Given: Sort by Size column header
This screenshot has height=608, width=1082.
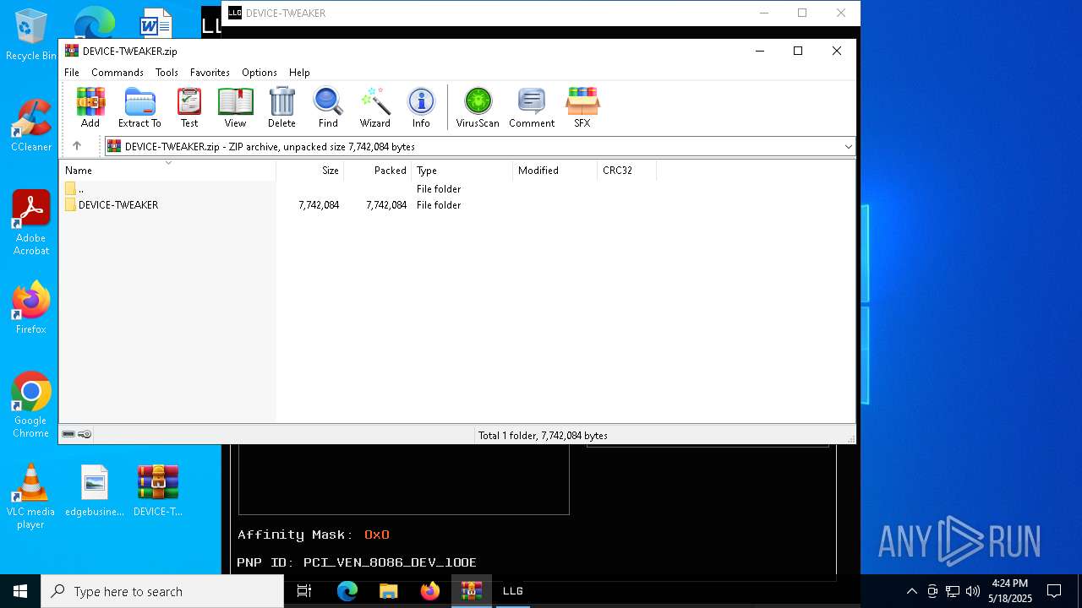Looking at the screenshot, I should (309, 171).
